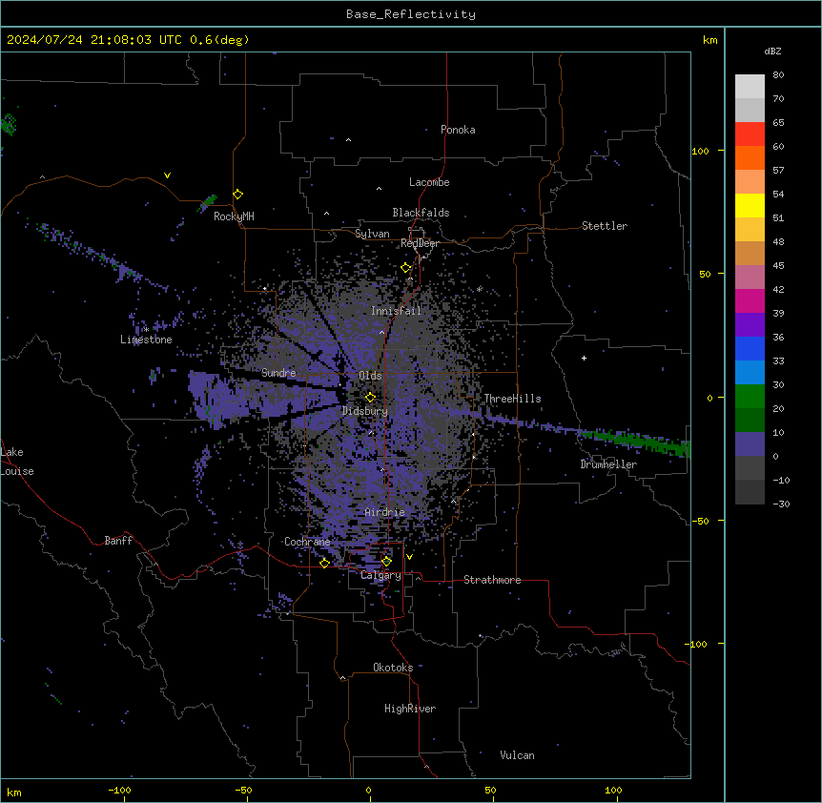
Task: Pick the purple 36-39 dBZ legend swatch
Action: [750, 325]
